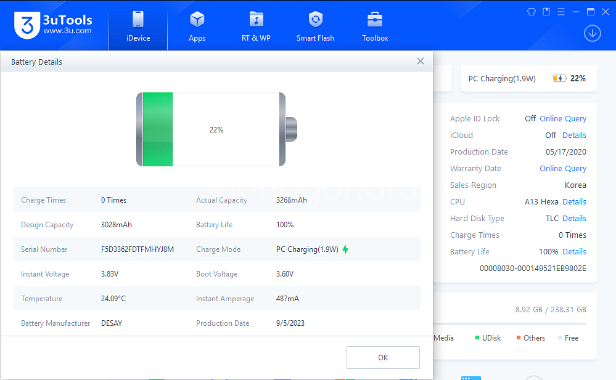Image resolution: width=616 pixels, height=380 pixels.
Task: Open the downloads arrow circle icon
Action: pyautogui.click(x=593, y=33)
